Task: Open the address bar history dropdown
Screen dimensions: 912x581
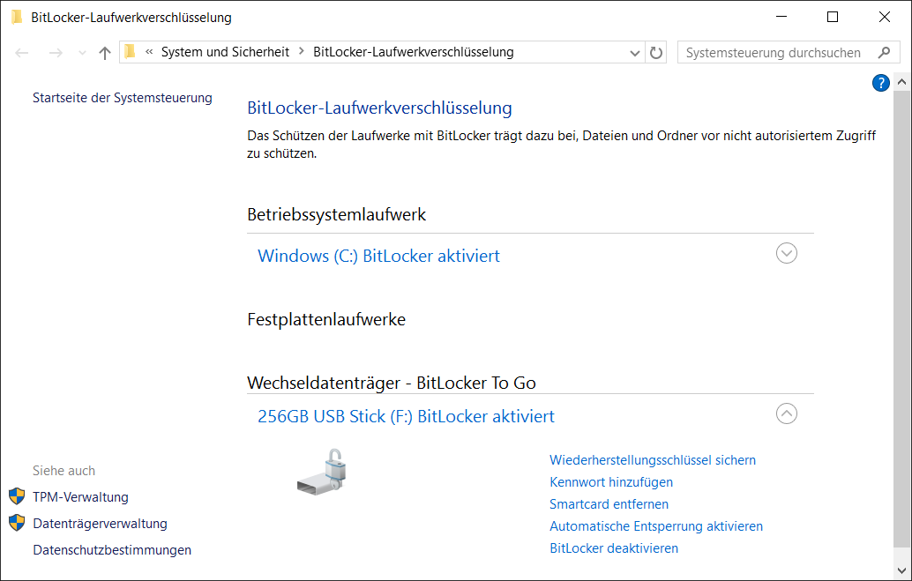Action: [634, 53]
